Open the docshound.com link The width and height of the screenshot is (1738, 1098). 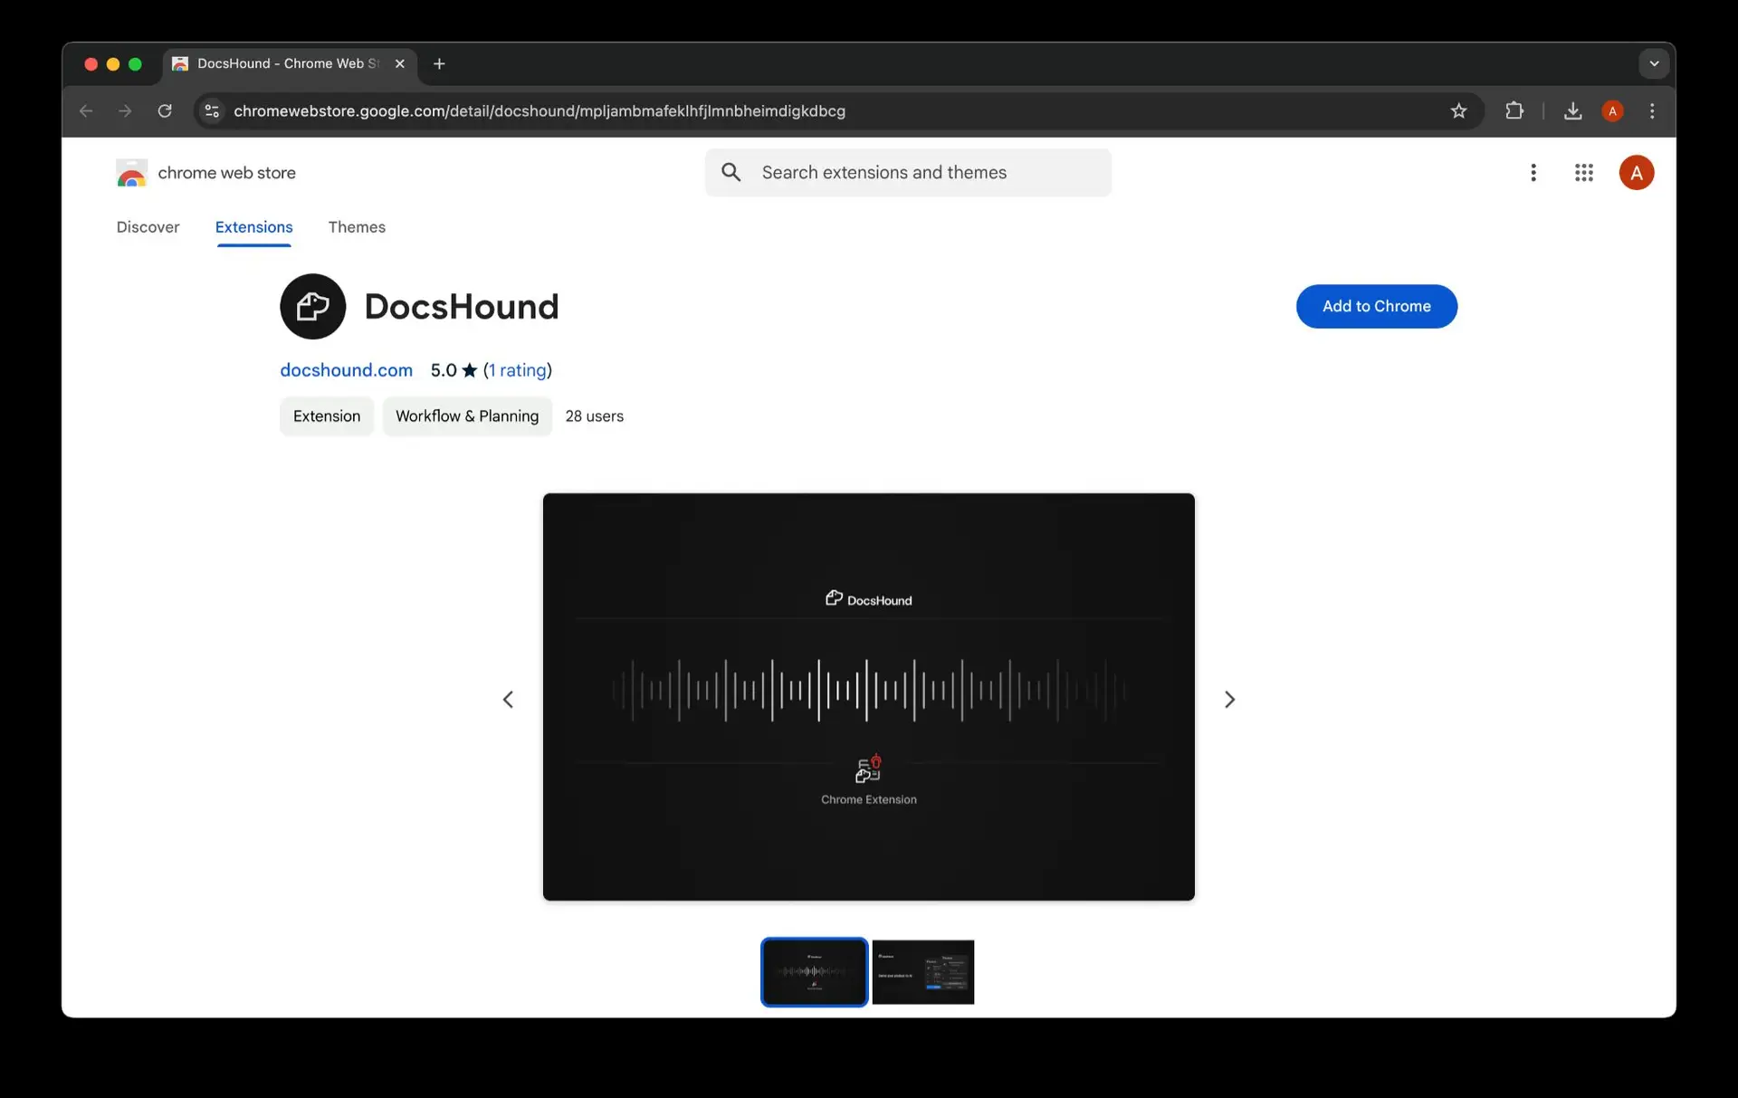(346, 369)
